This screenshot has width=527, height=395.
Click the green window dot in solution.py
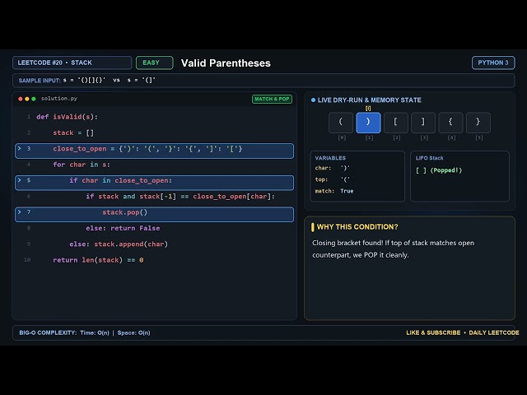pos(34,99)
